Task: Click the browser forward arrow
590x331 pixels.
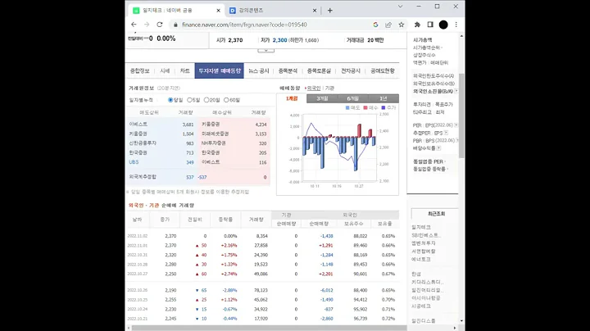Action: [147, 25]
